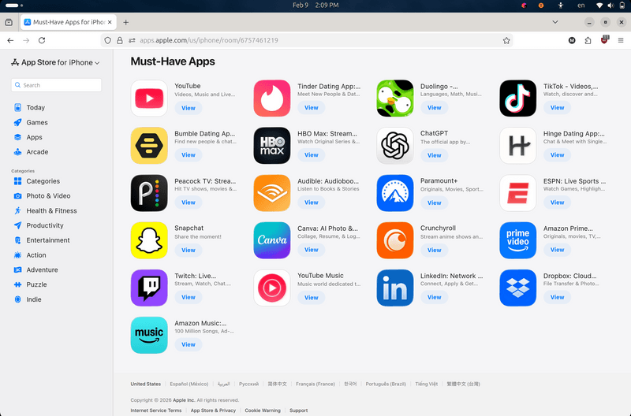Open the Peacock TV app icon
631x416 pixels.
click(149, 193)
